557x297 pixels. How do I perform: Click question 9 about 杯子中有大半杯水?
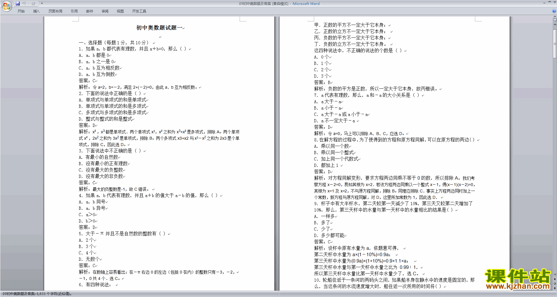click(393, 207)
